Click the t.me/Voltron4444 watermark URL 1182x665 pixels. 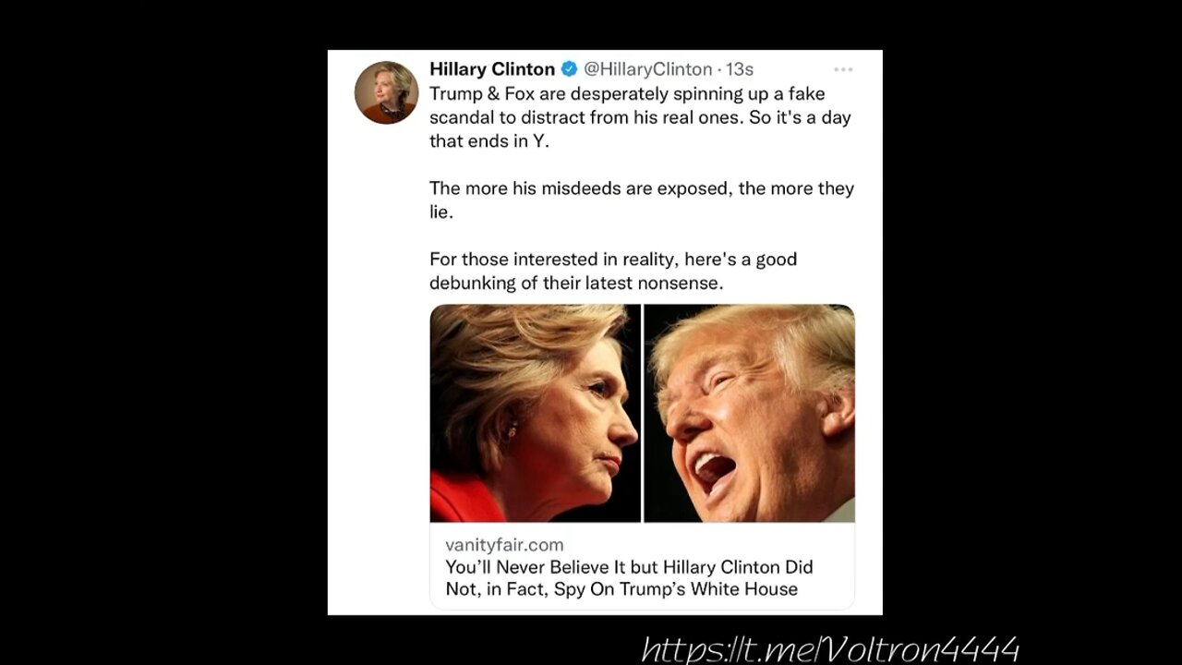(x=830, y=648)
